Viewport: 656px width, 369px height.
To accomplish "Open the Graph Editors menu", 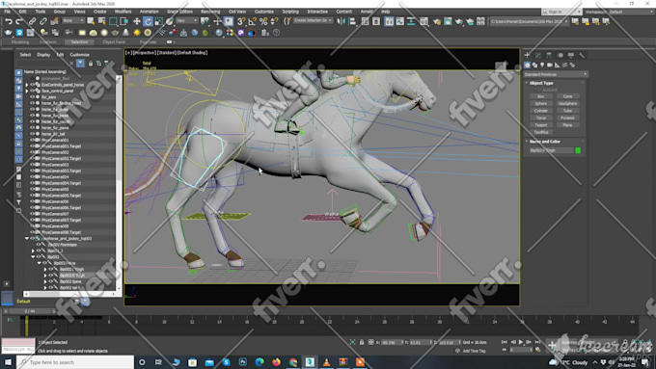I will (x=179, y=12).
